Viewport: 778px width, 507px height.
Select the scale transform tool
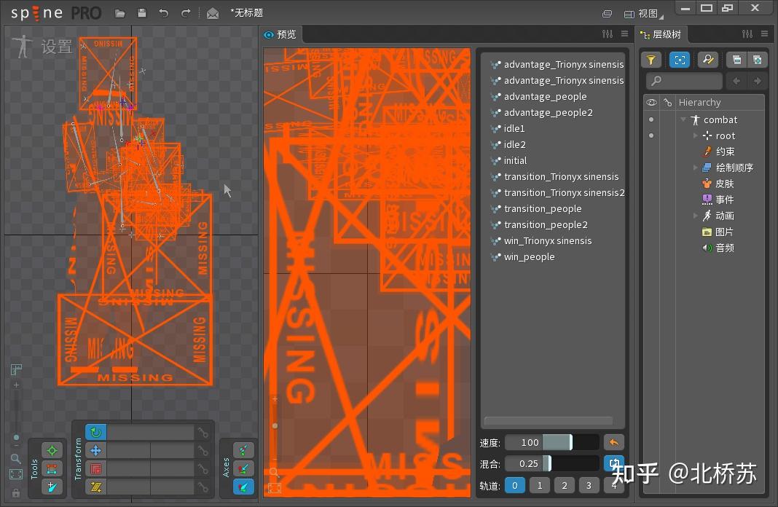96,468
